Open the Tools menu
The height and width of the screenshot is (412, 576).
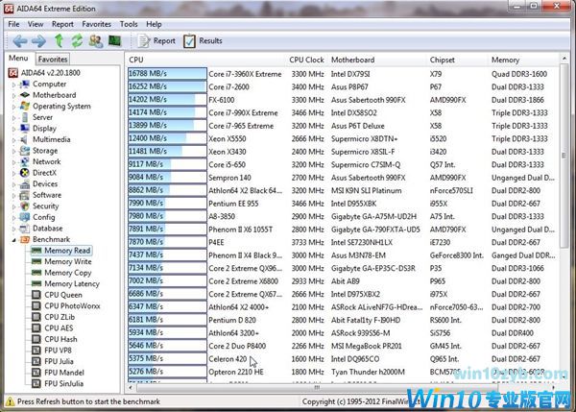(129, 23)
